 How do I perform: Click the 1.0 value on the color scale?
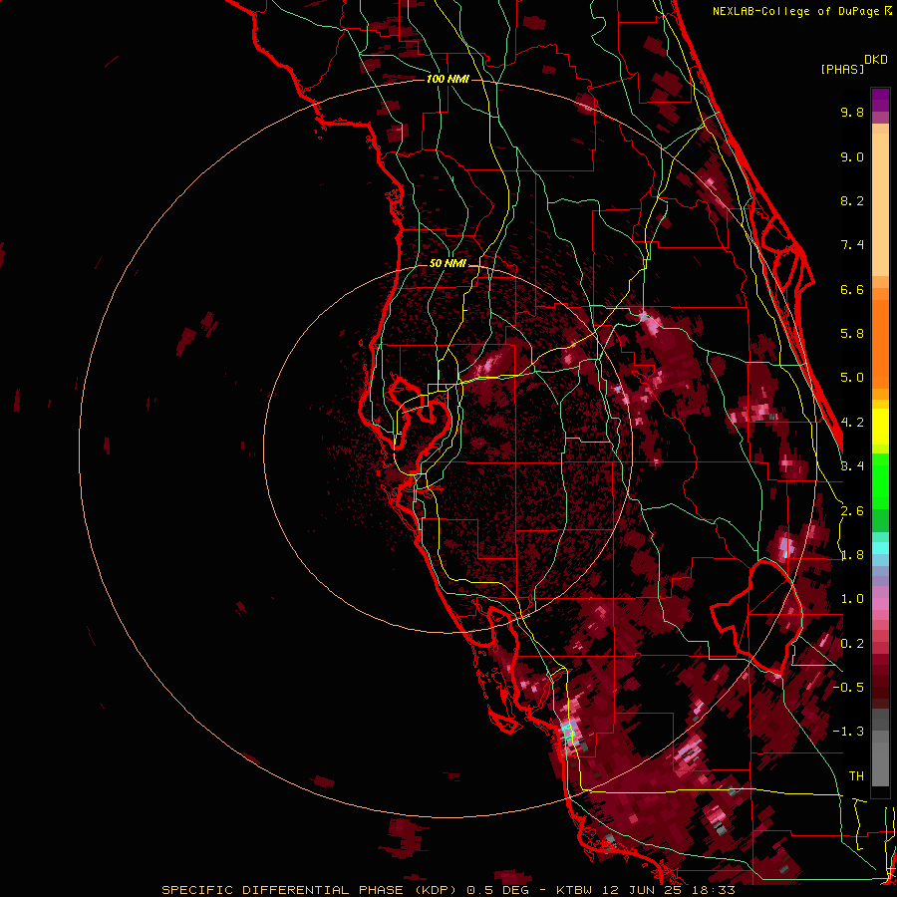[x=852, y=599]
